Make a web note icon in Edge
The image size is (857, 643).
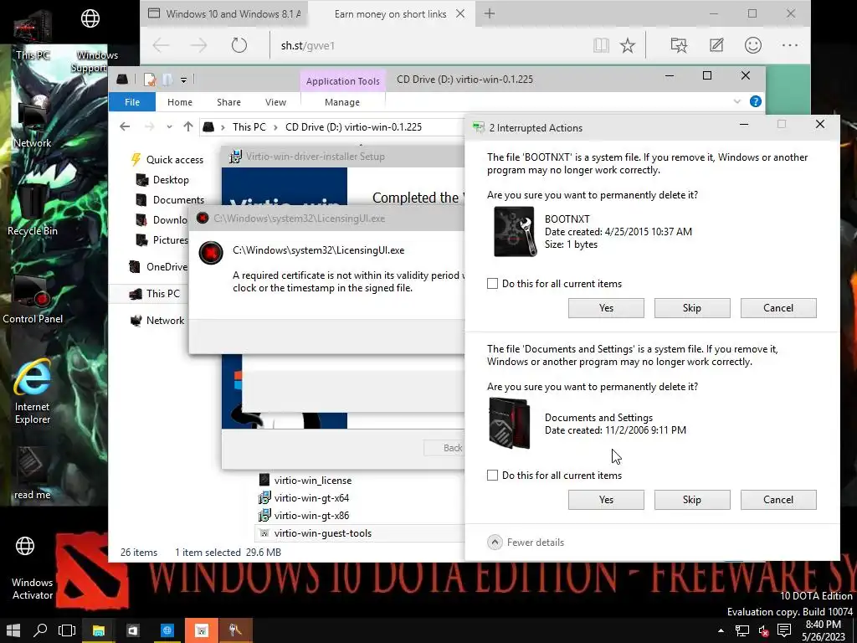[716, 45]
